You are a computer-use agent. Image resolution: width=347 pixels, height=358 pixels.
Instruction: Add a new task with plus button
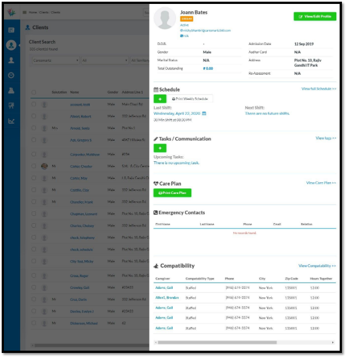(x=160, y=148)
